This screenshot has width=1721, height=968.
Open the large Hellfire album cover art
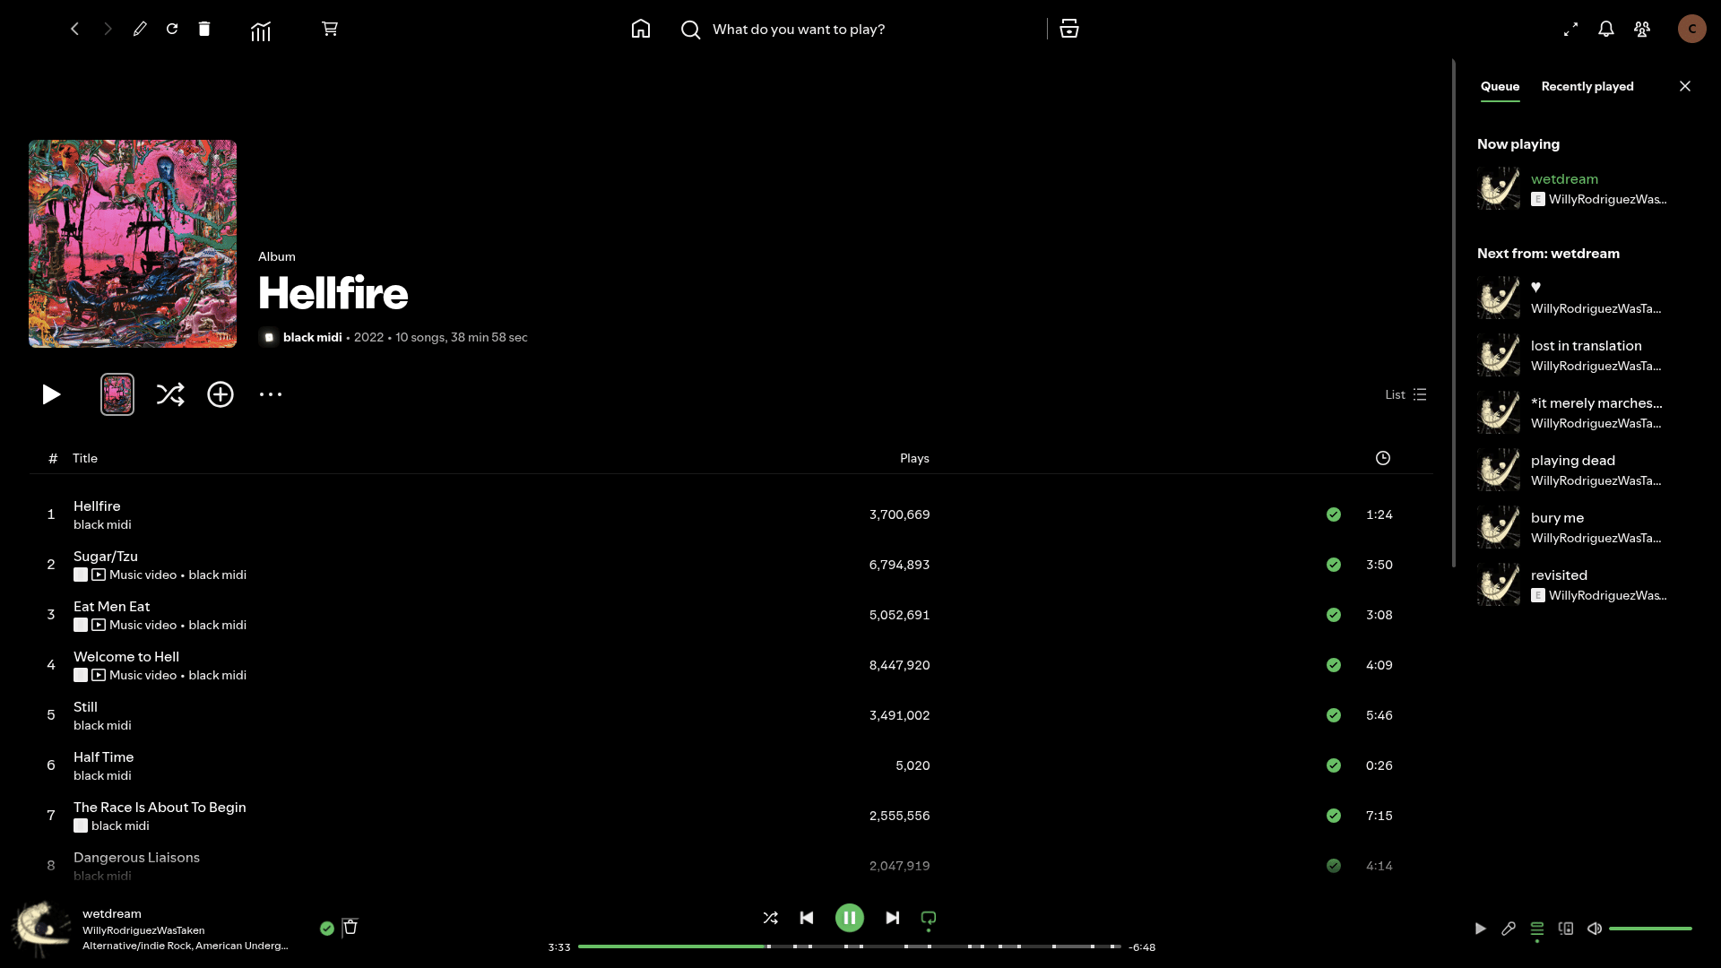[133, 244]
